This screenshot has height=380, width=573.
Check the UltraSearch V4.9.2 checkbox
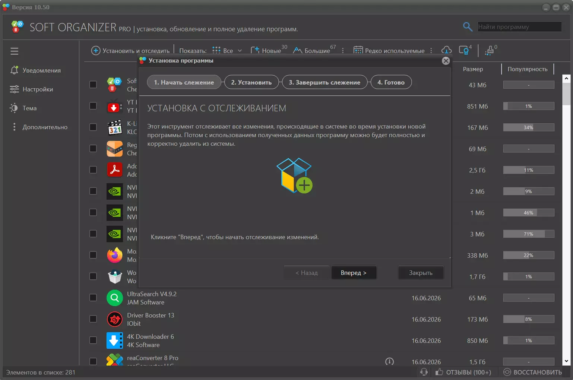[93, 298]
